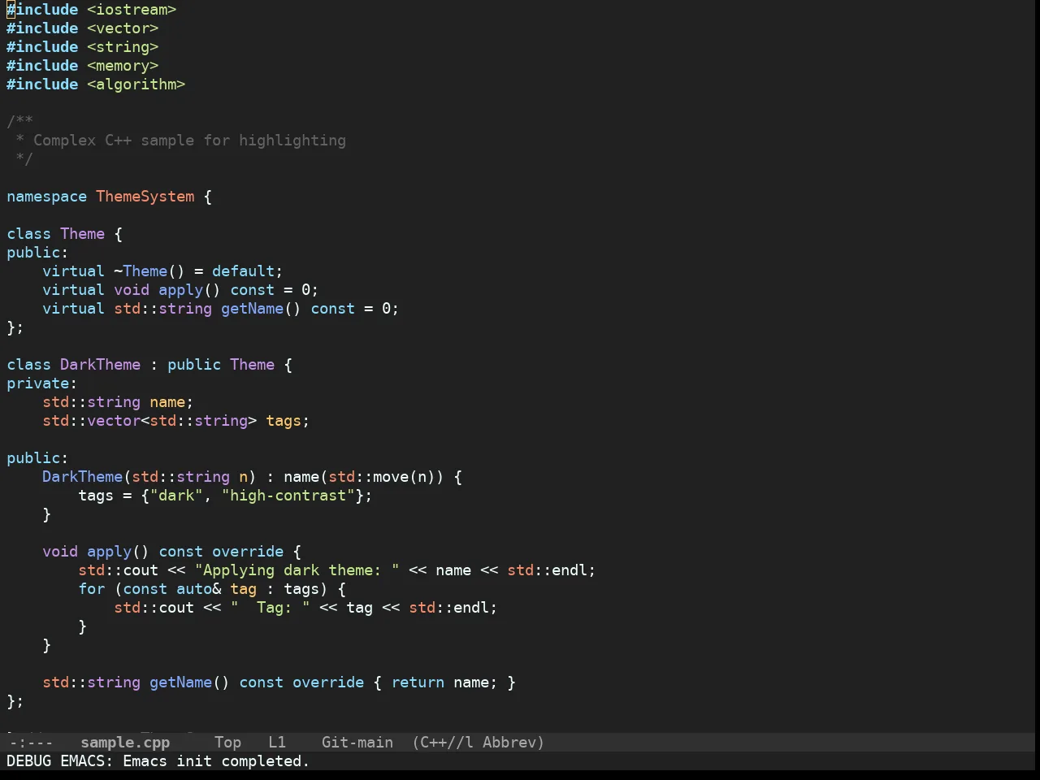Click the (C++//l Abbrev) mode indicator
1040x780 pixels.
(478, 743)
